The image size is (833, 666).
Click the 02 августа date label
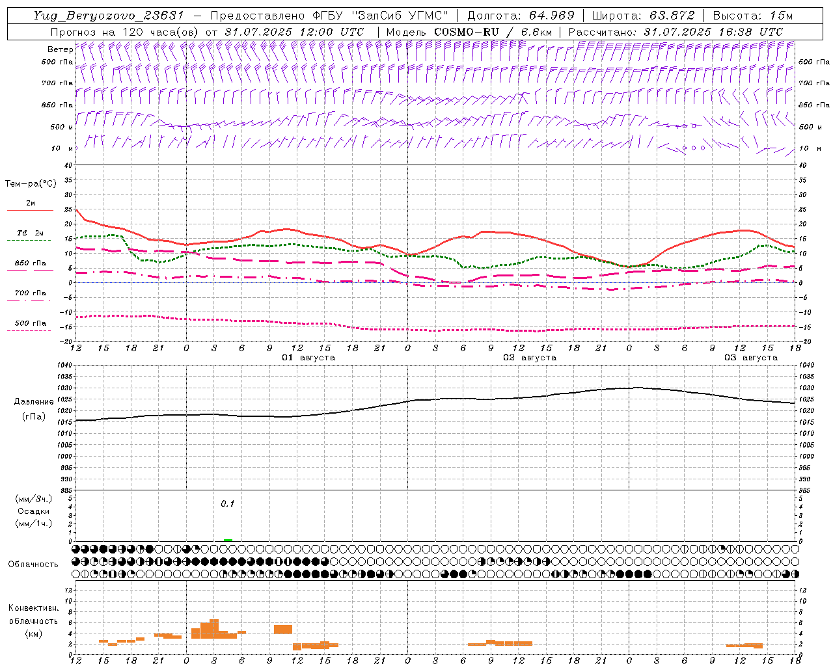pos(530,358)
